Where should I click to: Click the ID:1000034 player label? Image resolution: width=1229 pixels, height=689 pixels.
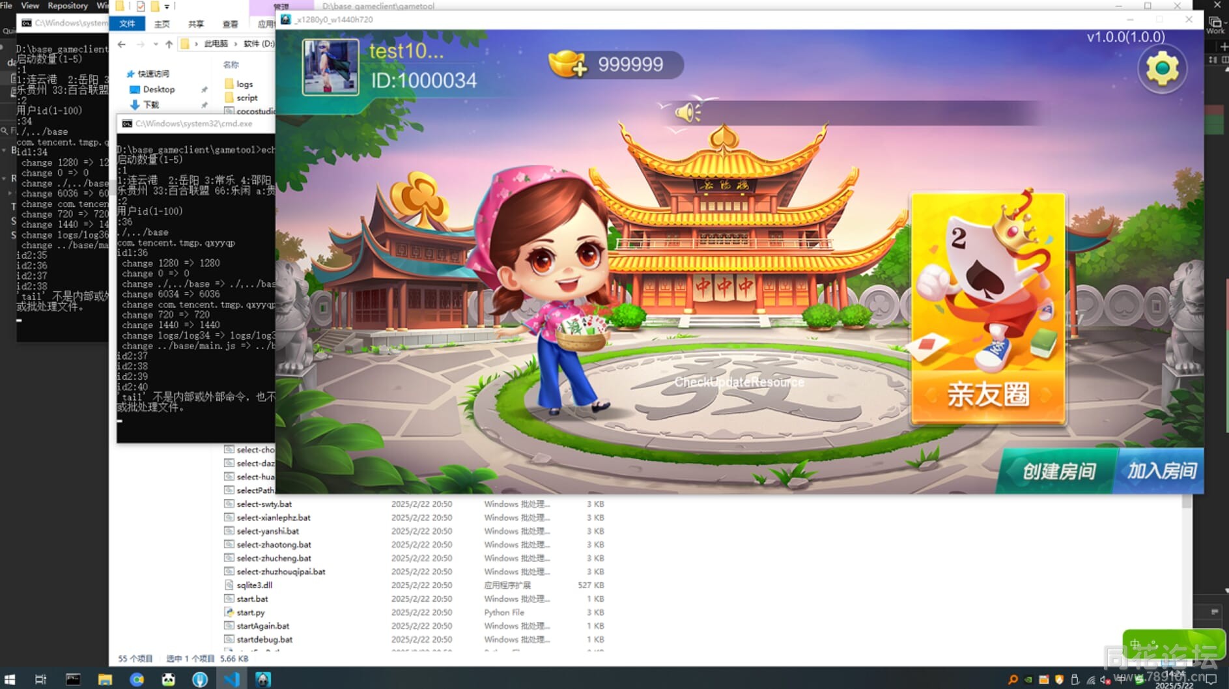[x=423, y=81]
